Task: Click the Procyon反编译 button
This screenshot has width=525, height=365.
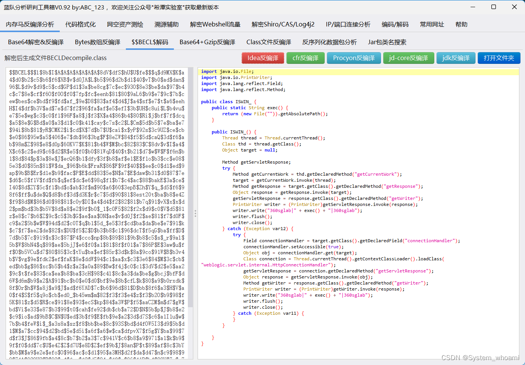Action: pyautogui.click(x=354, y=58)
